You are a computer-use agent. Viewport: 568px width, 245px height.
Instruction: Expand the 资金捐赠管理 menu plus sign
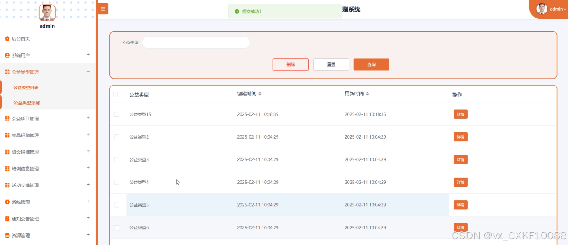pyautogui.click(x=88, y=151)
